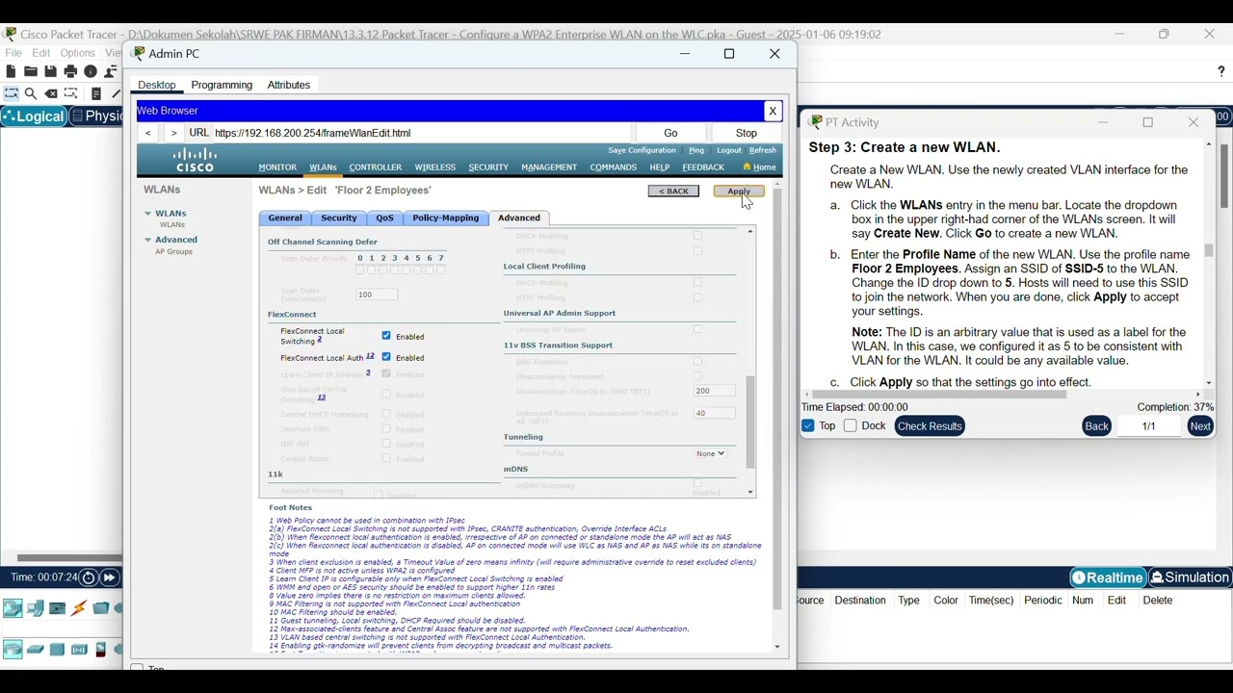This screenshot has height=693, width=1233.
Task: Select the Resize shape tool
Action: click(x=71, y=94)
